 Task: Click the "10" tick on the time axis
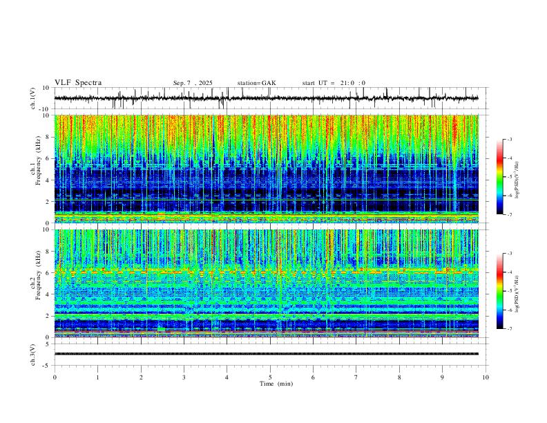486,377
